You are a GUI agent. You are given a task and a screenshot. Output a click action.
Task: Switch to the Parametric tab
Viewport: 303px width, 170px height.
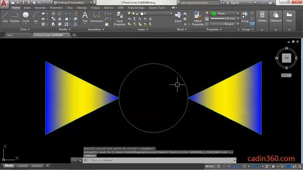coord(56,8)
